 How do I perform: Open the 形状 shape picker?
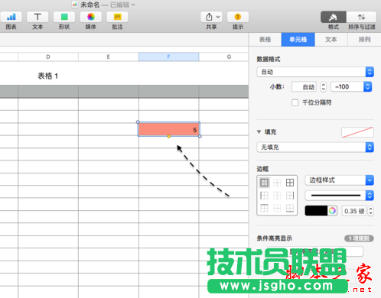tap(64, 17)
